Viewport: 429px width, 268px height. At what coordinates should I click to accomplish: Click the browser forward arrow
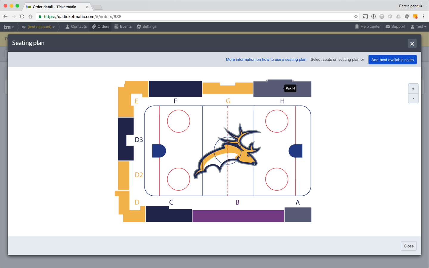(x=14, y=16)
